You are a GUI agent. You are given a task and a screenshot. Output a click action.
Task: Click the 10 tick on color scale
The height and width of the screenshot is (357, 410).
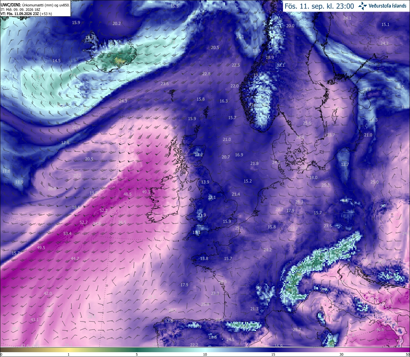[x=205, y=354]
